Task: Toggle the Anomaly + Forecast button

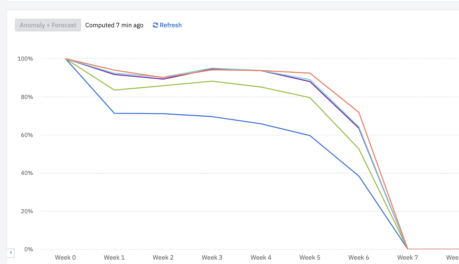Action: pos(48,25)
